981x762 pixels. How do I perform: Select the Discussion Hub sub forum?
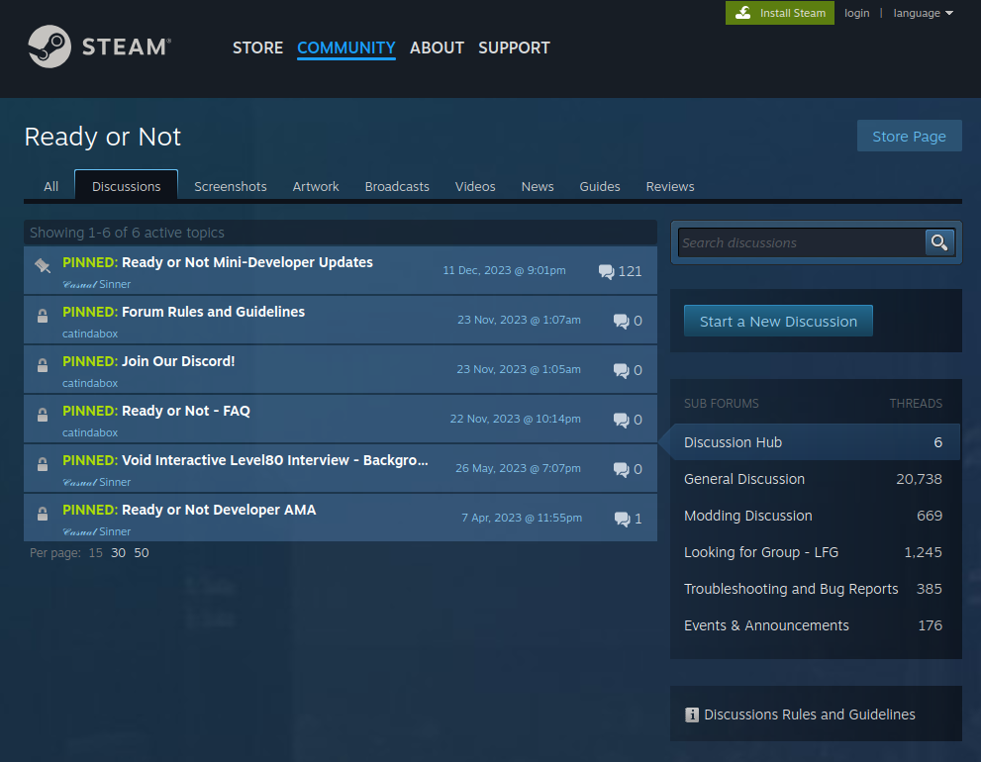click(x=816, y=442)
